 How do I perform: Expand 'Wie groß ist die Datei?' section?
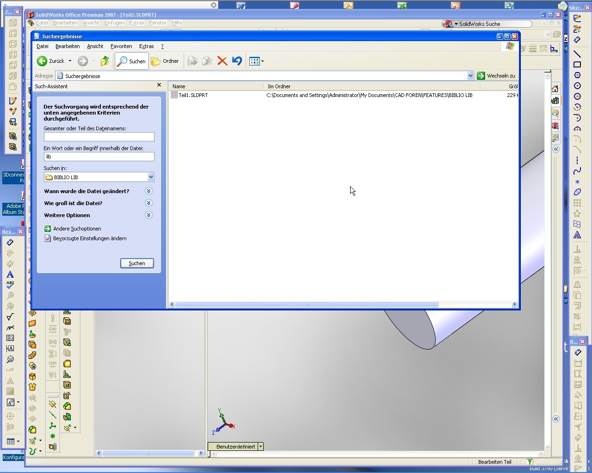[148, 203]
